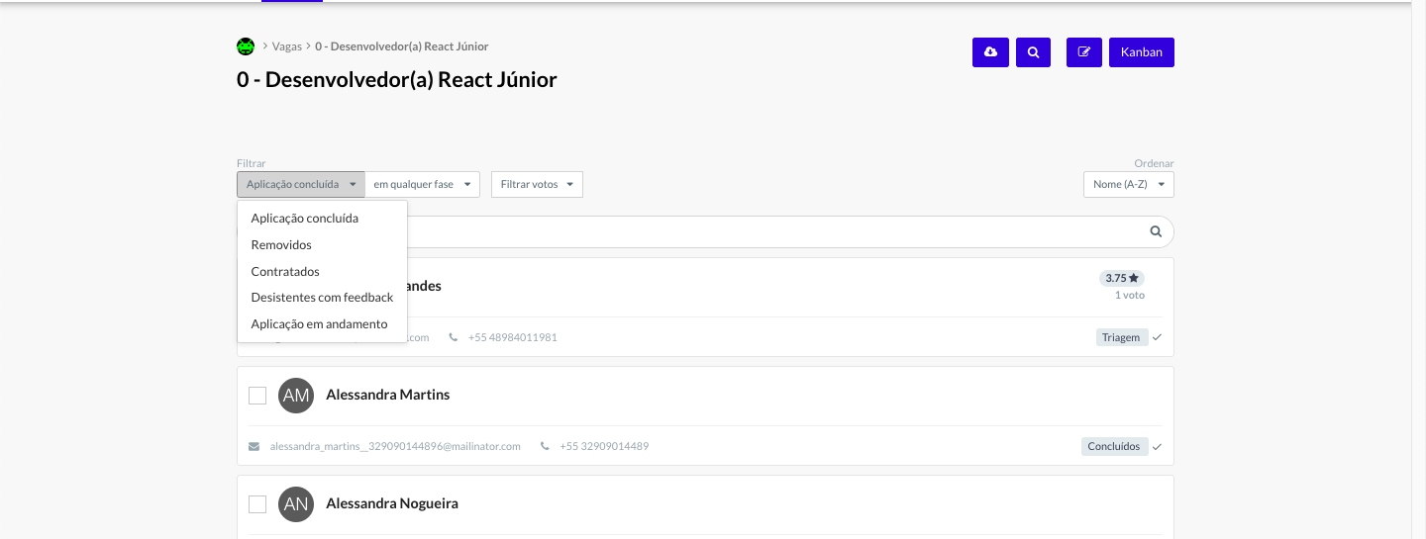Open the Filtrar votos dropdown
The height and width of the screenshot is (539, 1426).
(537, 184)
